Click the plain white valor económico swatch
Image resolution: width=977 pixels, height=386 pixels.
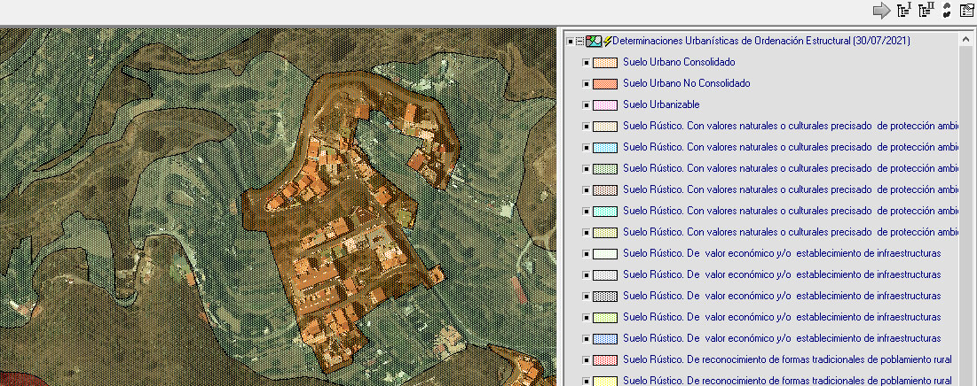tap(605, 253)
